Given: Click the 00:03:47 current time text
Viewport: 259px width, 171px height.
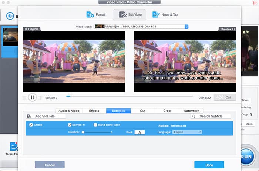Looking at the screenshot, I should tap(51, 98).
